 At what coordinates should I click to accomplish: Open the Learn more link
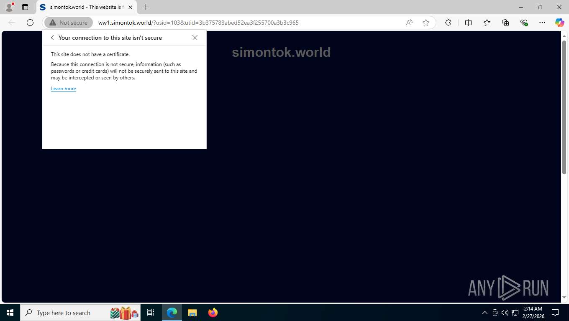64,89
